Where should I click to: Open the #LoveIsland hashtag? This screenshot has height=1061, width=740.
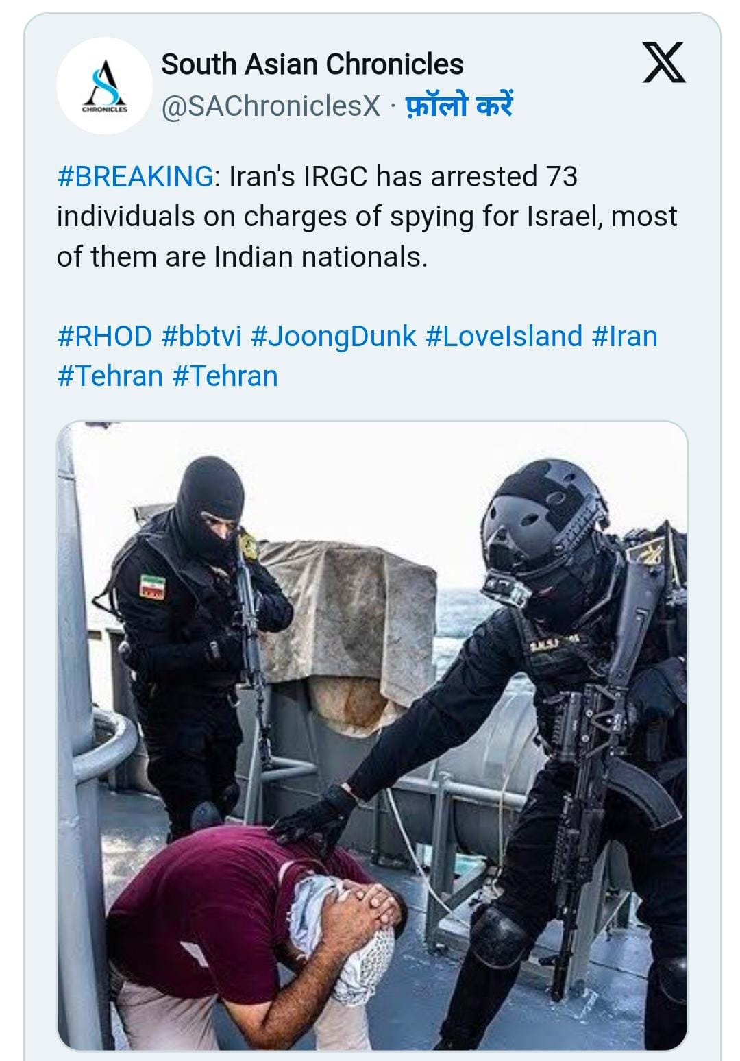(x=504, y=337)
